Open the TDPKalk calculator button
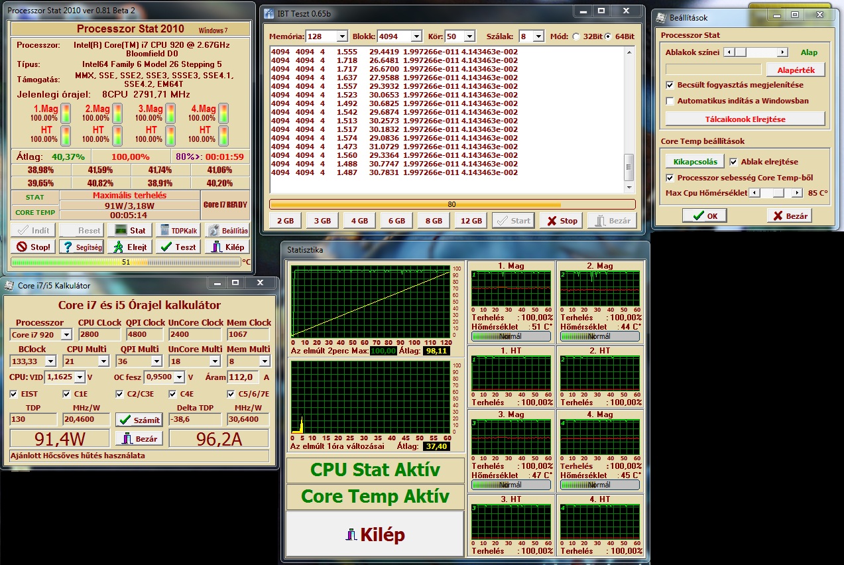Image resolution: width=844 pixels, height=565 pixels. tap(178, 230)
